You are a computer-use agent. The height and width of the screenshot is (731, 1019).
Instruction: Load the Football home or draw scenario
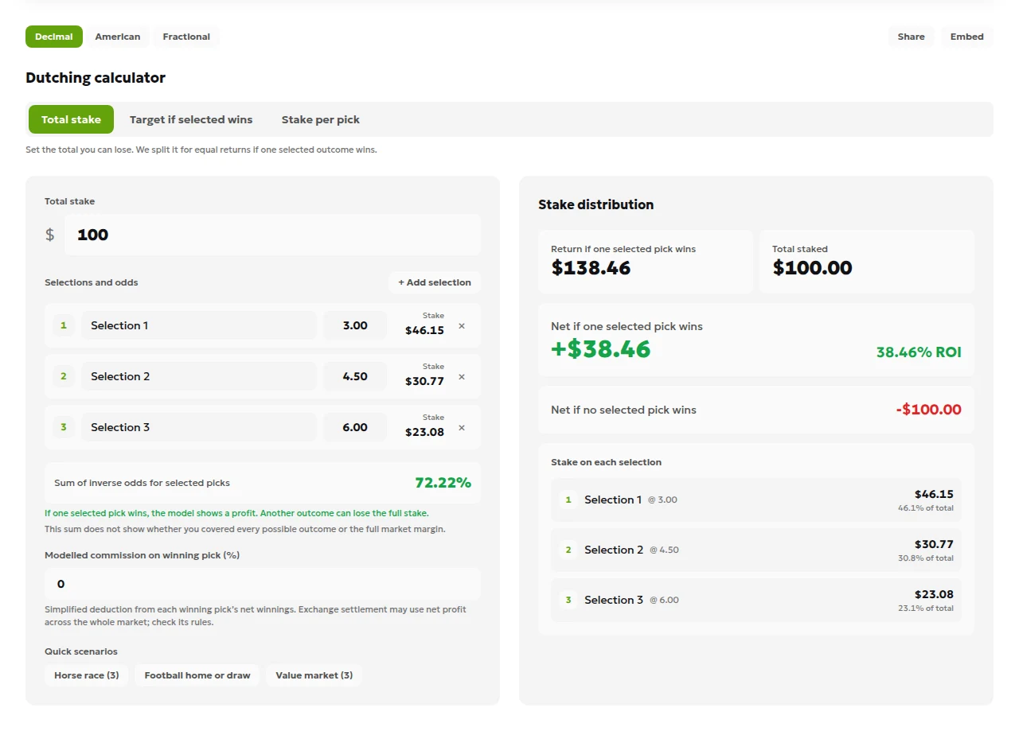pos(197,675)
